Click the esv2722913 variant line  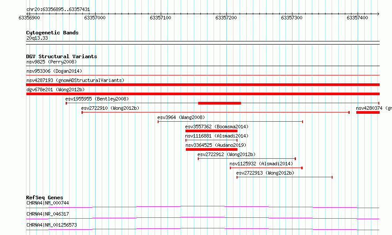tap(285, 177)
